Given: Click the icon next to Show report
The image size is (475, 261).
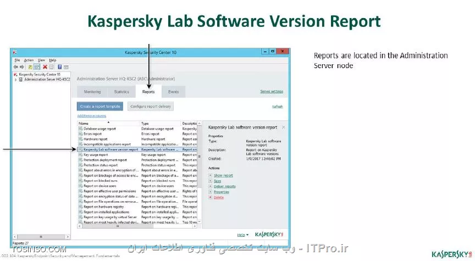Looking at the screenshot, I should [x=210, y=175].
